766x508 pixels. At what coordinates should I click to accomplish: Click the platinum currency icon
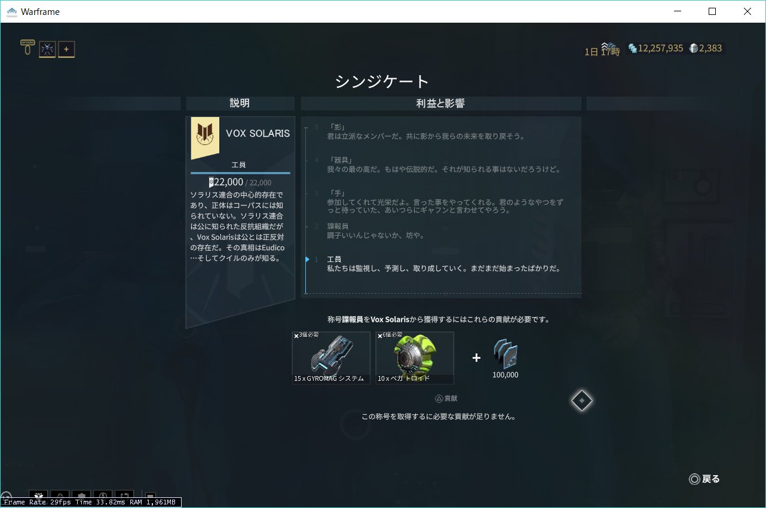[x=694, y=48]
